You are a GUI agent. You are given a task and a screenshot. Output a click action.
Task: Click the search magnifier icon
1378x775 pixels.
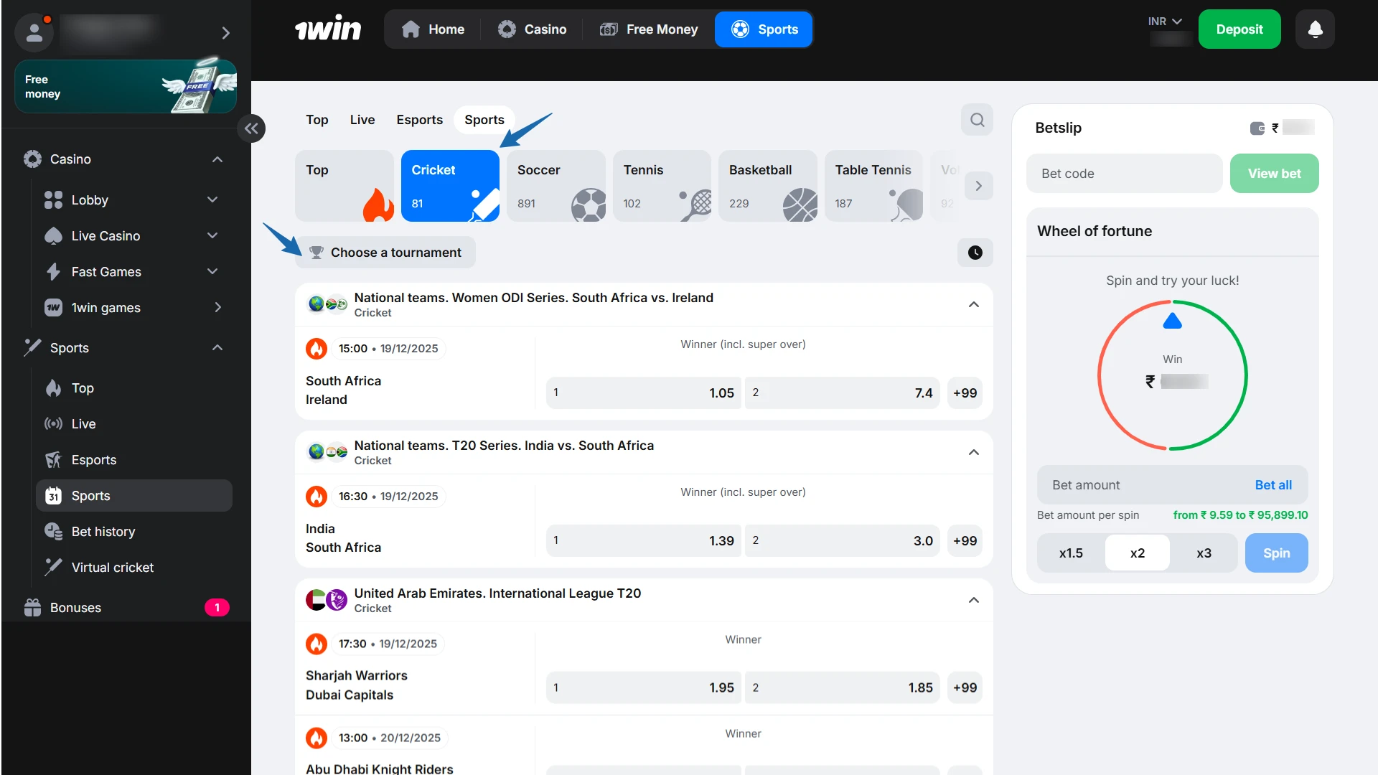[977, 120]
